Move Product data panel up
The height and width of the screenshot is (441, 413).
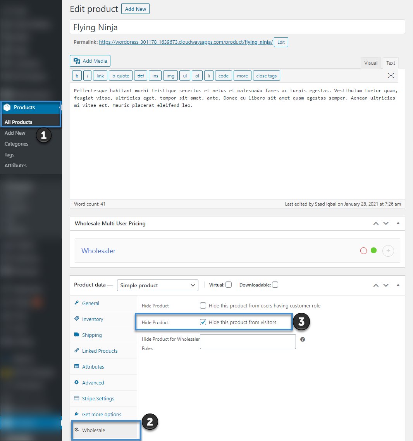(x=376, y=285)
